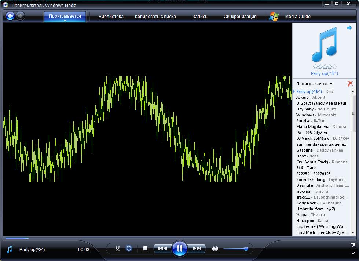Viewport: 359px width, 261px height.
Task: Mute the sound with the speaker icon
Action: 215,249
